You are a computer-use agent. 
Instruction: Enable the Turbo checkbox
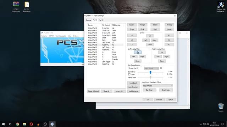[129, 74]
